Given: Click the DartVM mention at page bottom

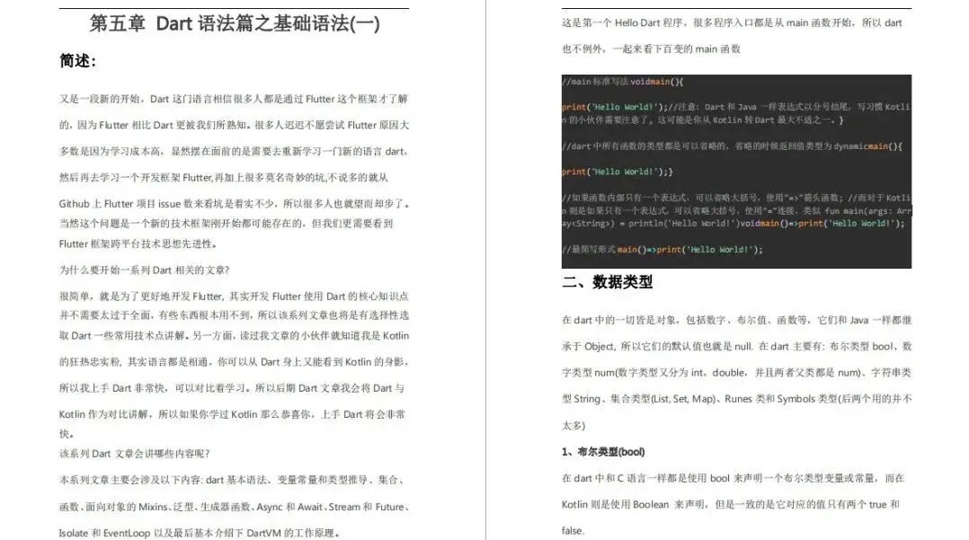Looking at the screenshot, I should click(264, 531).
